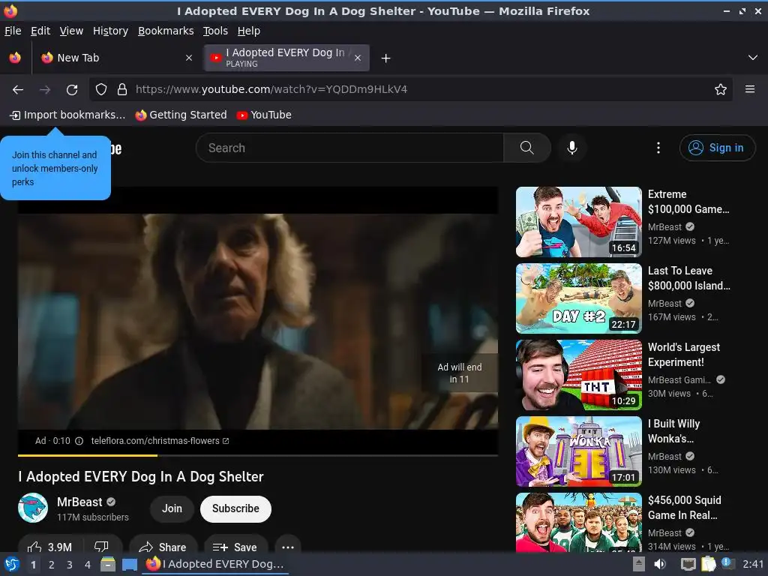Open I Built Willy Wonka's thumbnail
Screen dimensions: 768x576
[579, 451]
